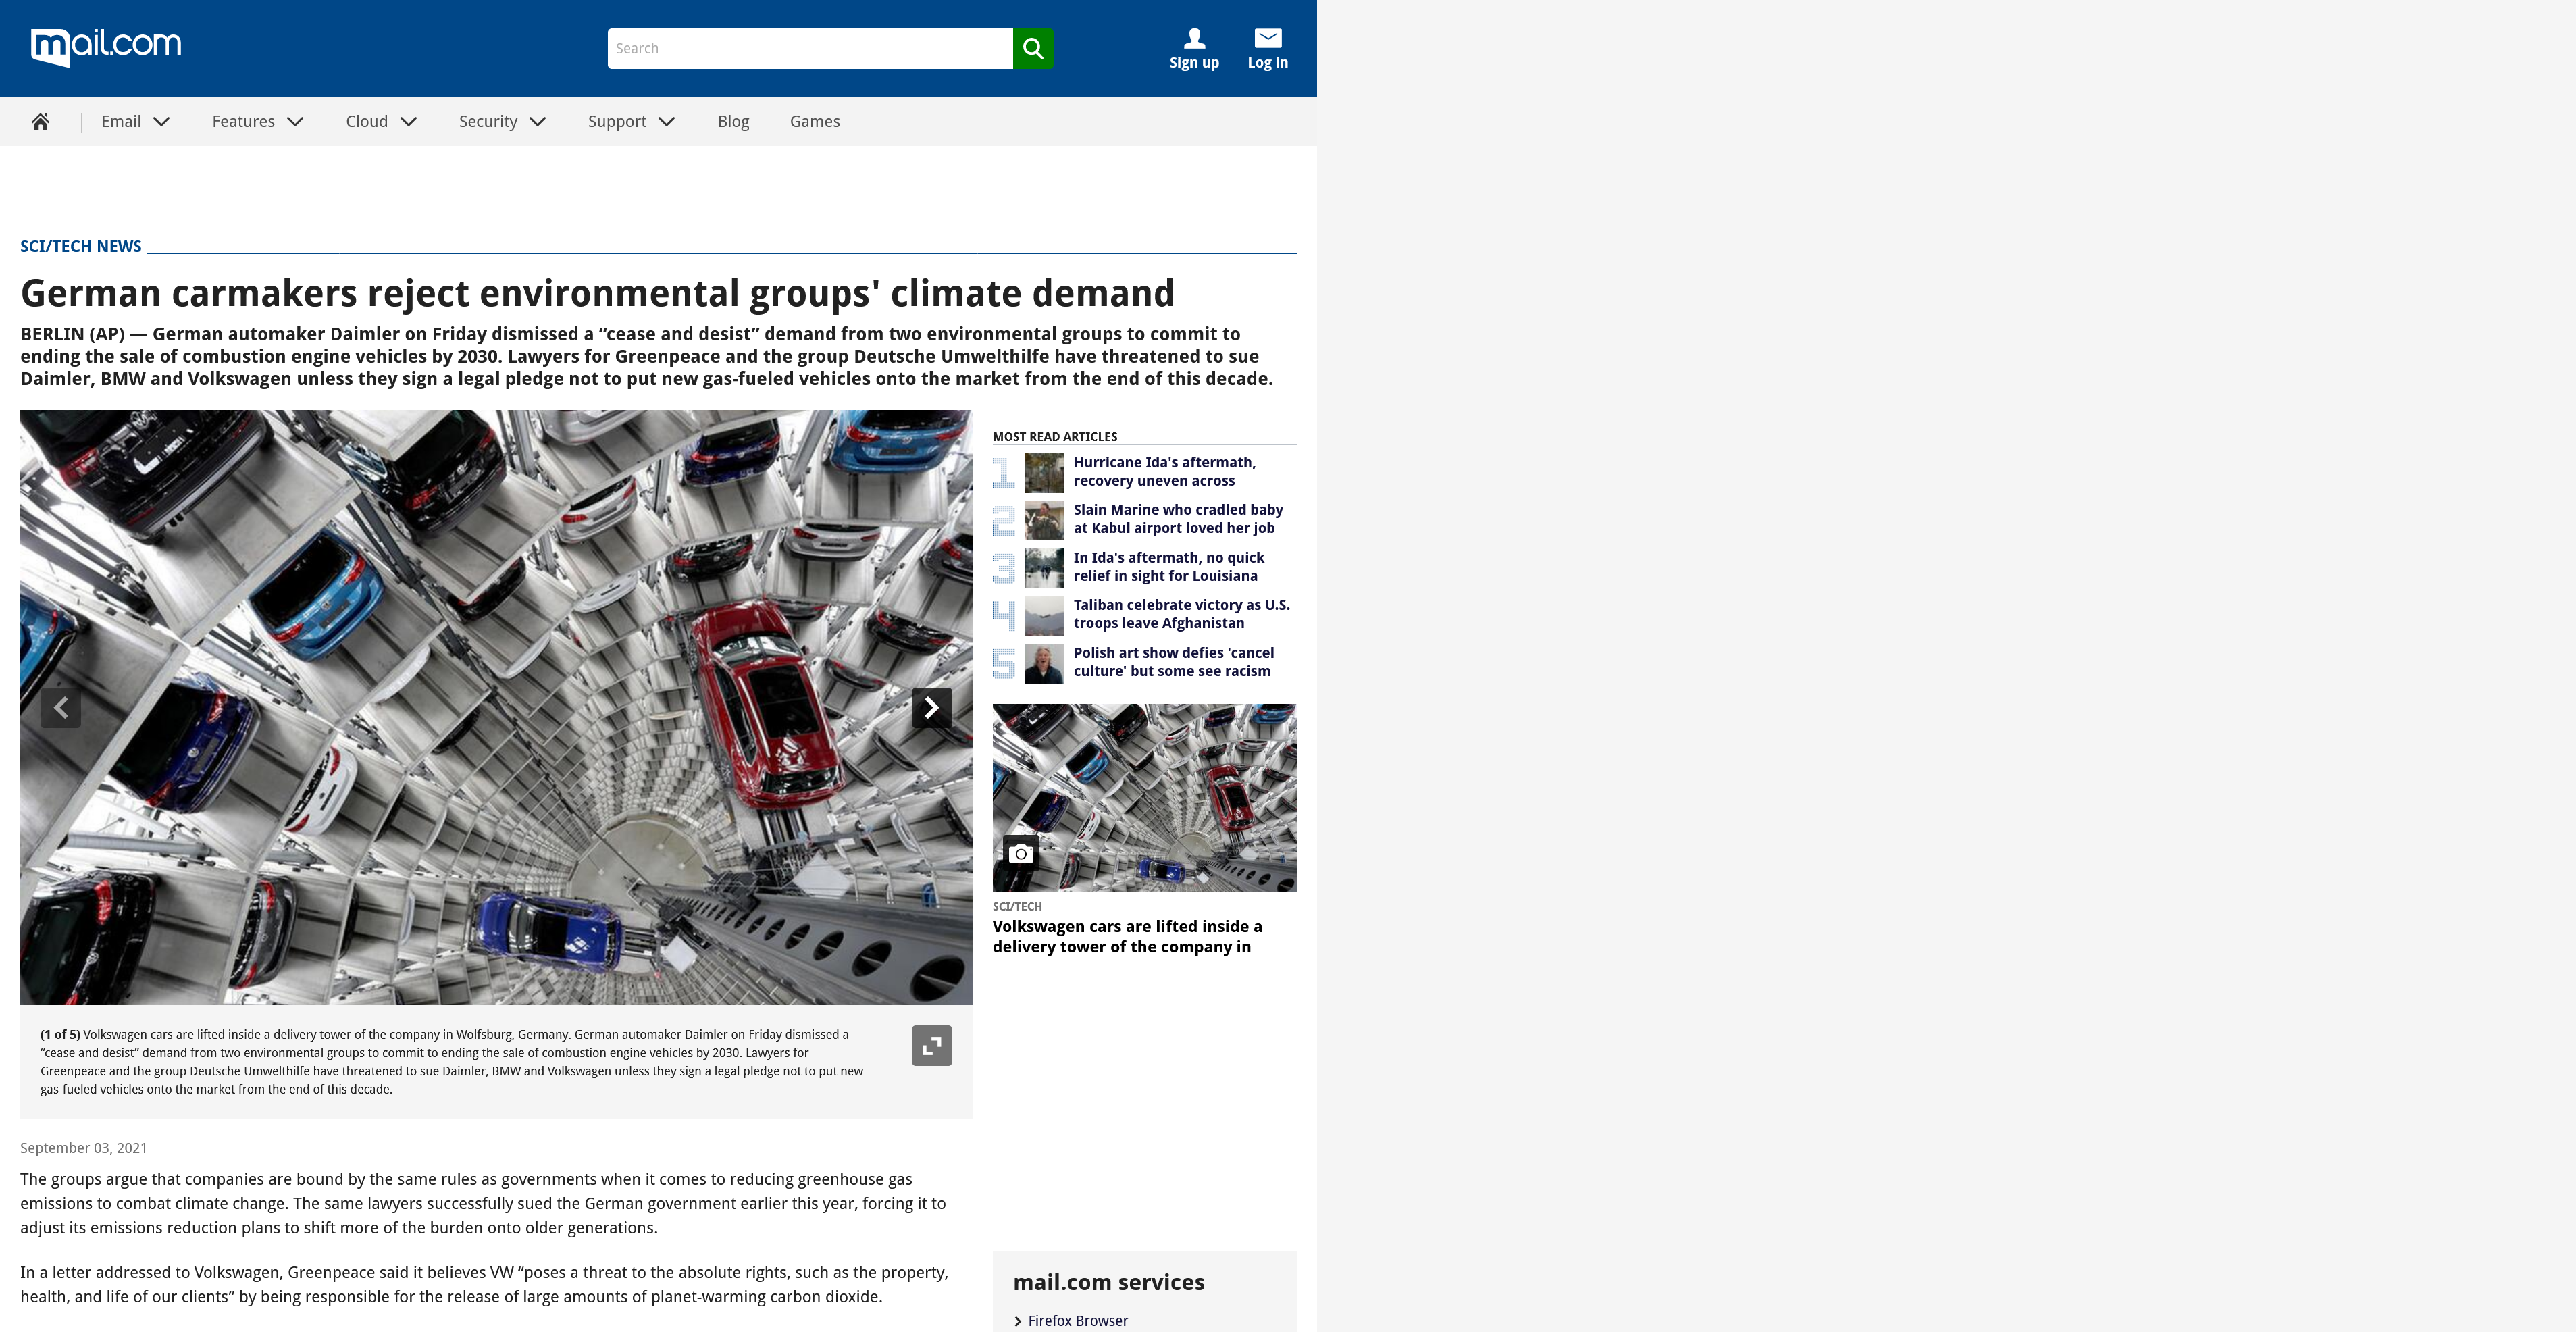
Task: Open Polish art show defies article
Action: (x=1174, y=662)
